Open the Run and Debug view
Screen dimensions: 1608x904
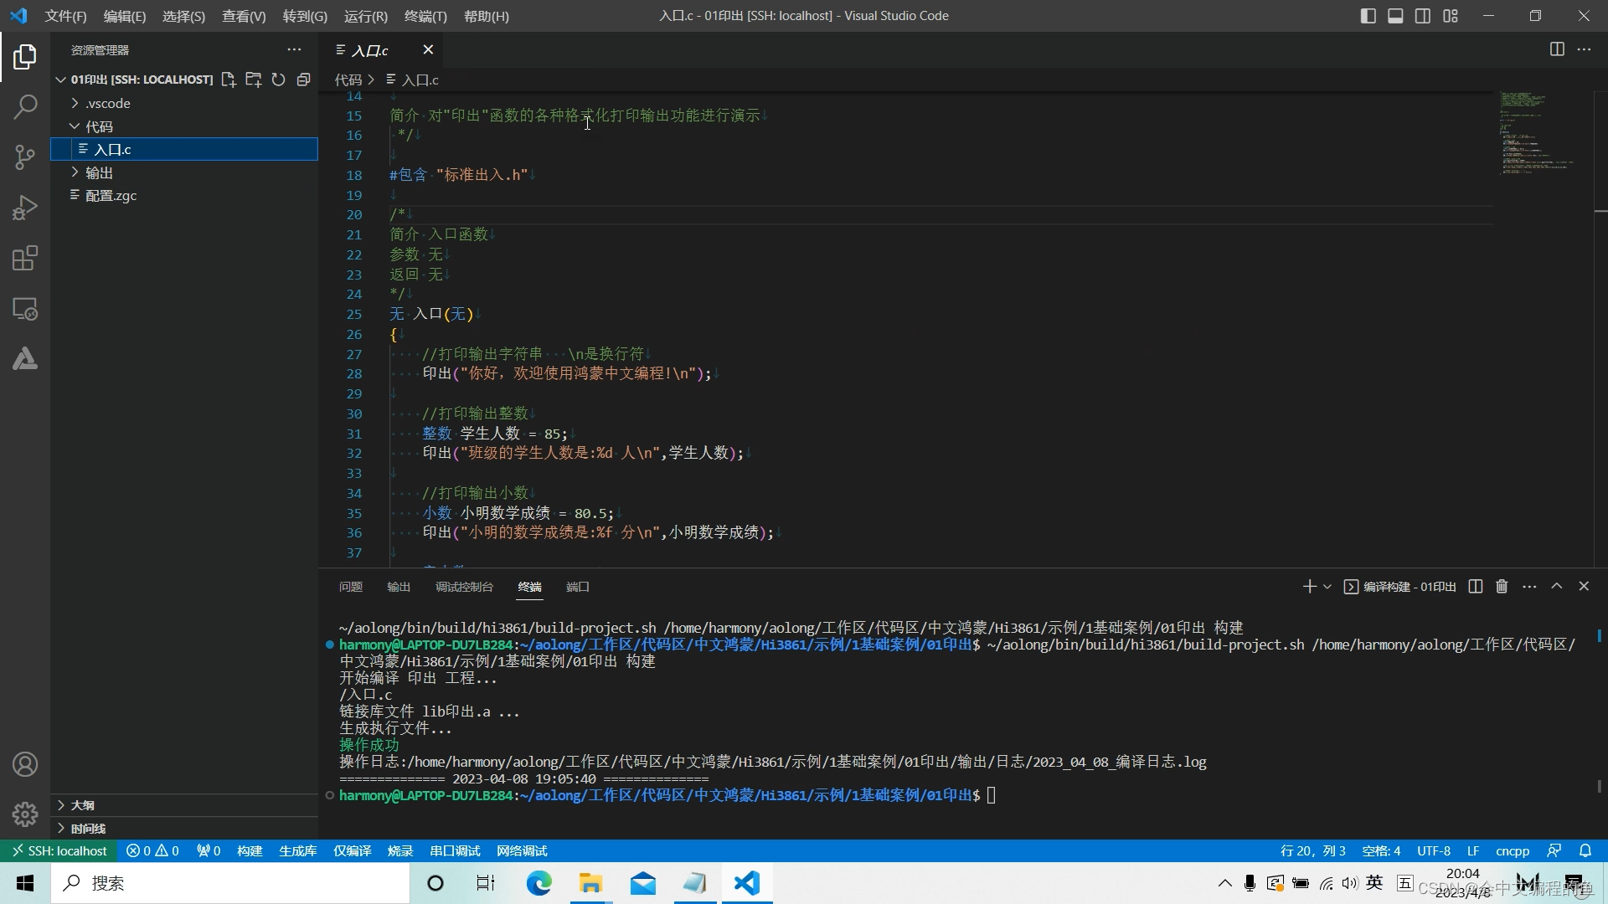pos(25,208)
